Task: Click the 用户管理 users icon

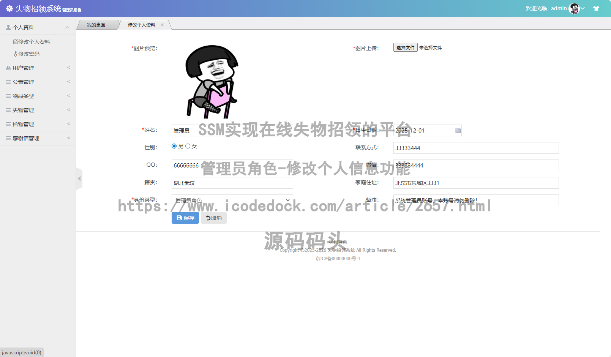Action: point(8,68)
